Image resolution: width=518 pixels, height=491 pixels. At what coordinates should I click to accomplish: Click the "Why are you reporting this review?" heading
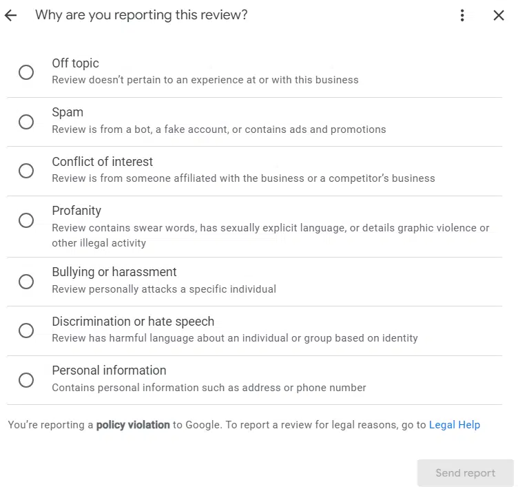[x=141, y=15]
